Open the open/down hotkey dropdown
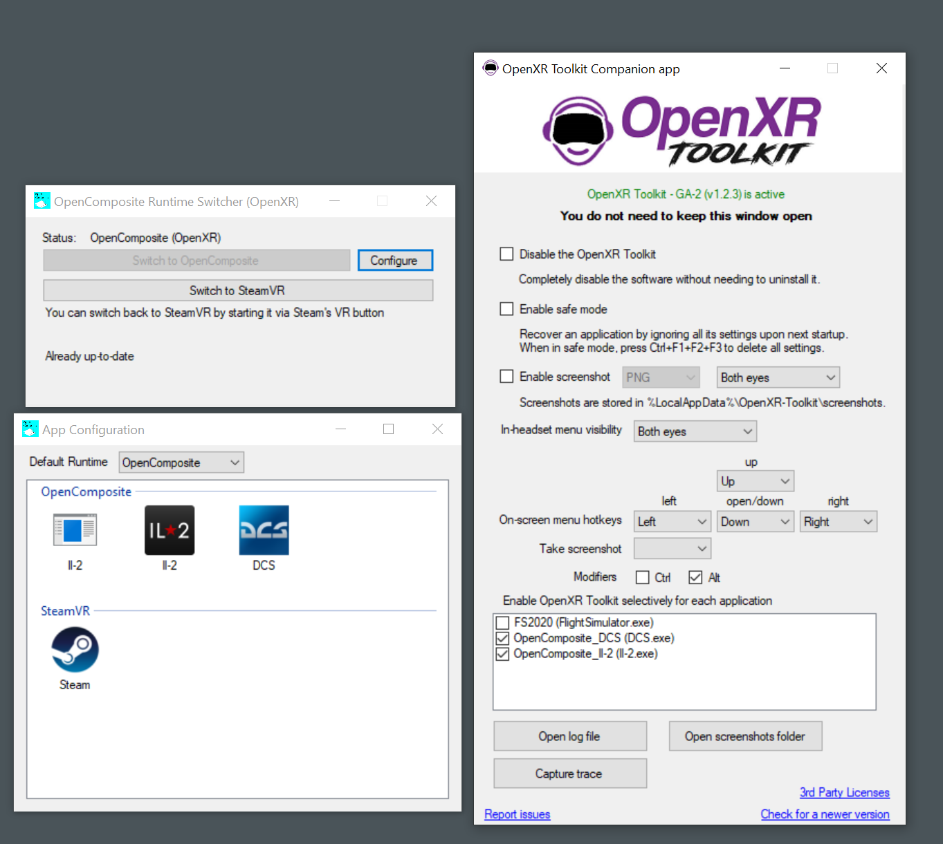 (756, 522)
